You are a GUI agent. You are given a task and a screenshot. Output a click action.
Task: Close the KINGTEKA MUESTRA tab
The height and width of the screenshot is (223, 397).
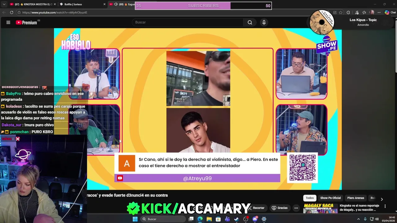pyautogui.click(x=55, y=4)
